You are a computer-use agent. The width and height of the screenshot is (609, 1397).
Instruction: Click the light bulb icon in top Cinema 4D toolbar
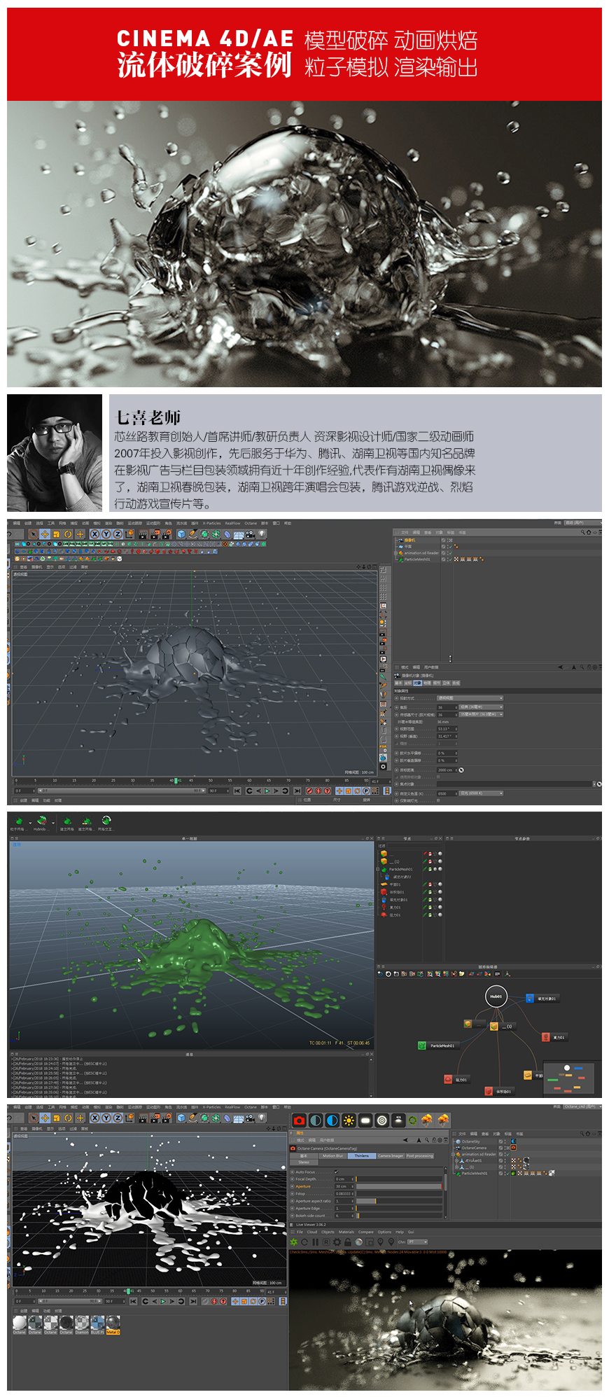pyautogui.click(x=262, y=534)
